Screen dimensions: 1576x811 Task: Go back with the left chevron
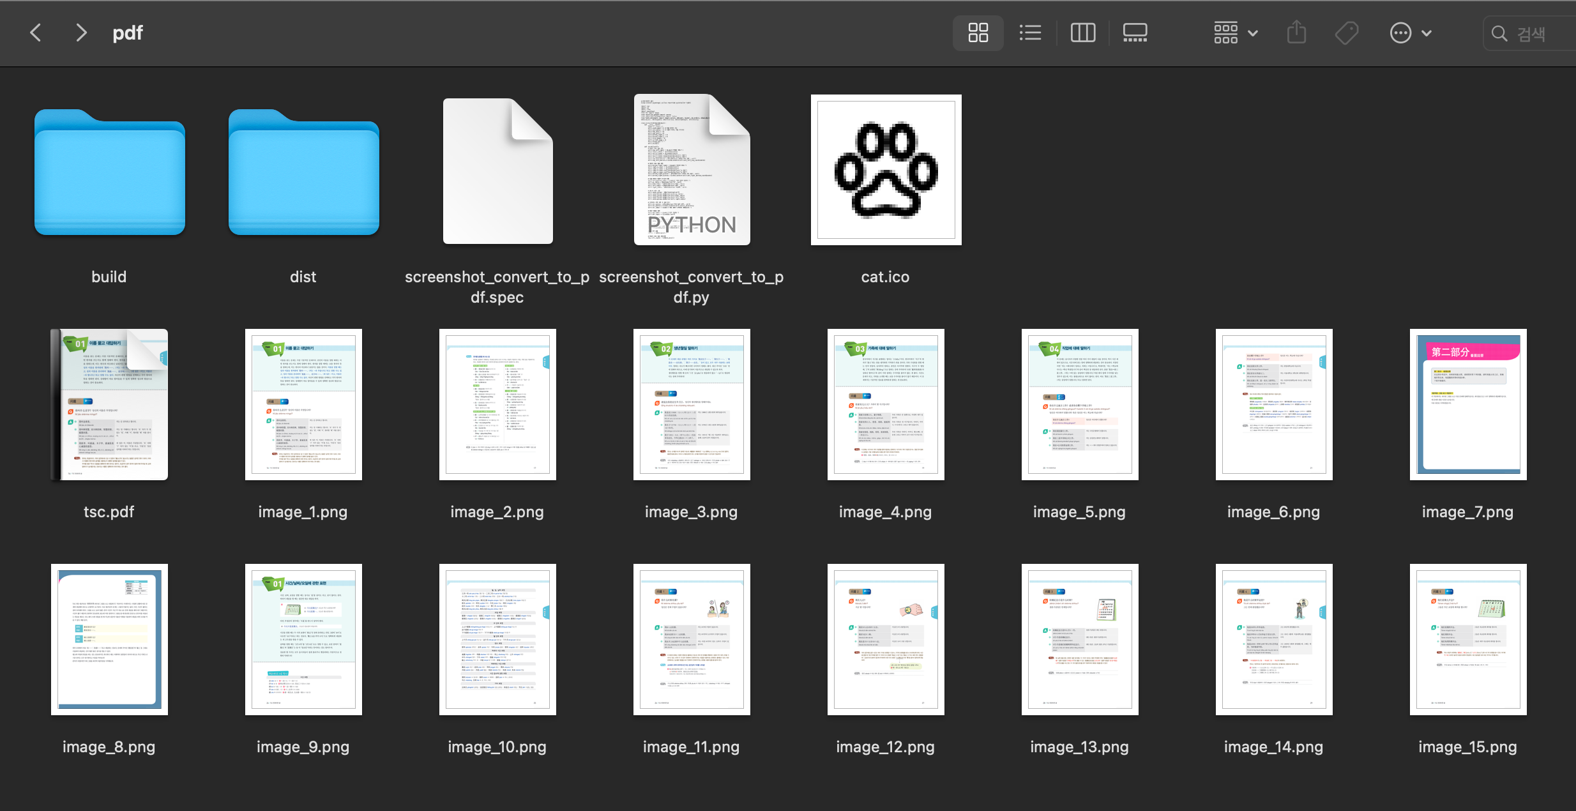pos(36,33)
